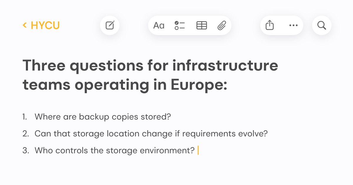
Task: Open the Aa text format options
Action: [x=159, y=26]
